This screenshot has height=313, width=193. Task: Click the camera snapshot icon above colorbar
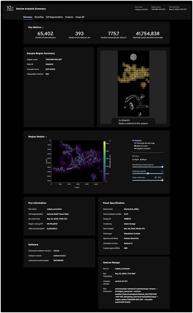tap(110, 141)
